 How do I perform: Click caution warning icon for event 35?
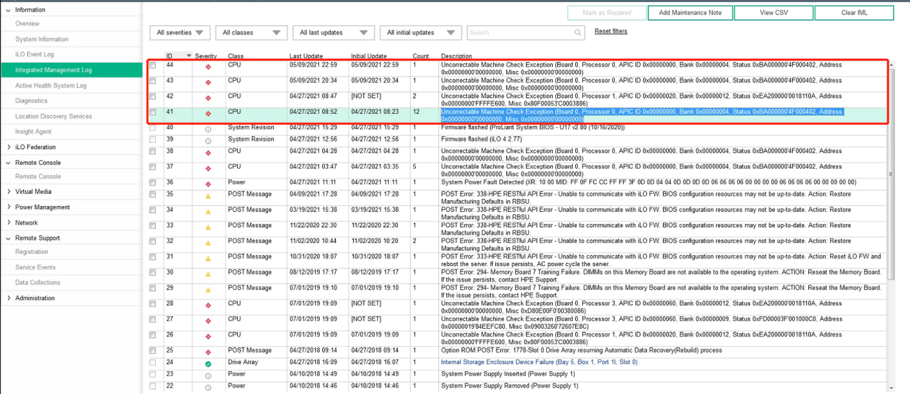[208, 196]
